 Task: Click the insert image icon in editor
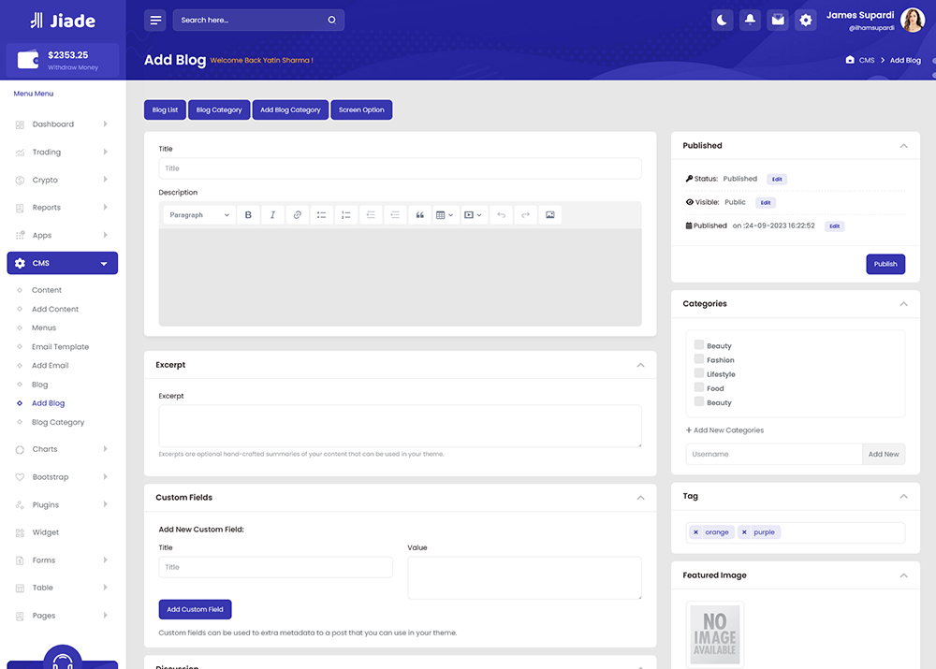[x=550, y=215]
